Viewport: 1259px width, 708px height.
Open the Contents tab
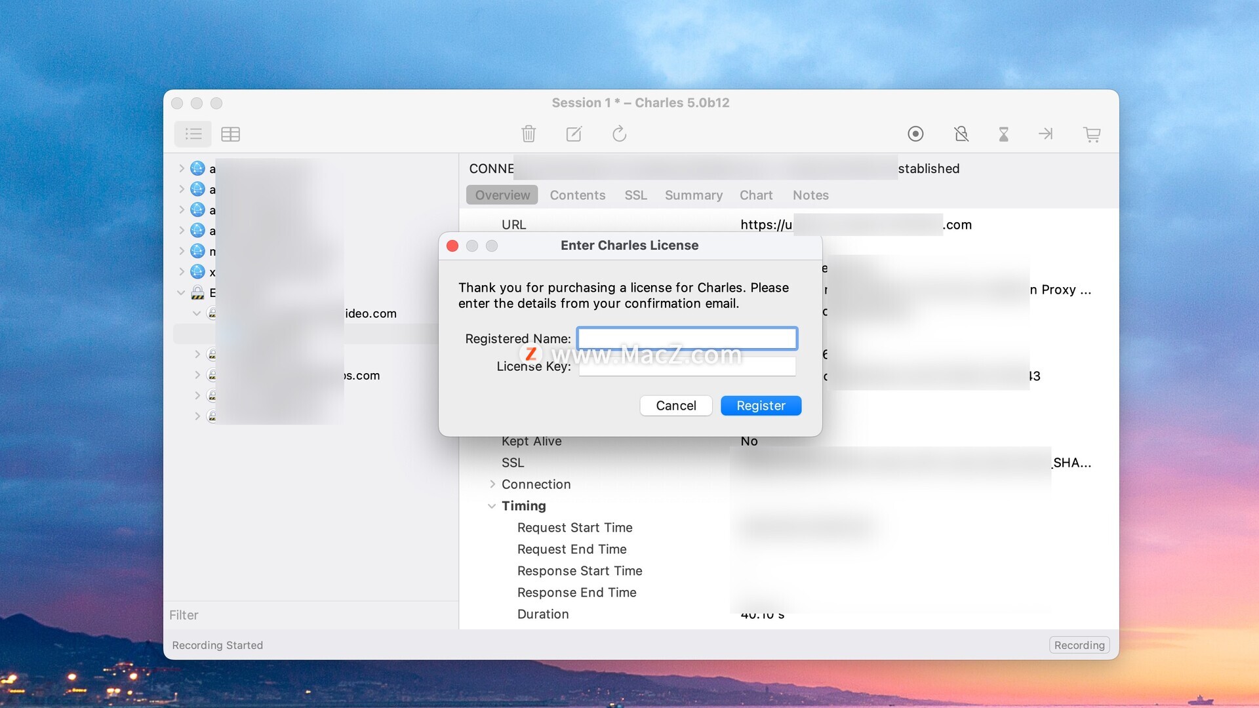[577, 195]
